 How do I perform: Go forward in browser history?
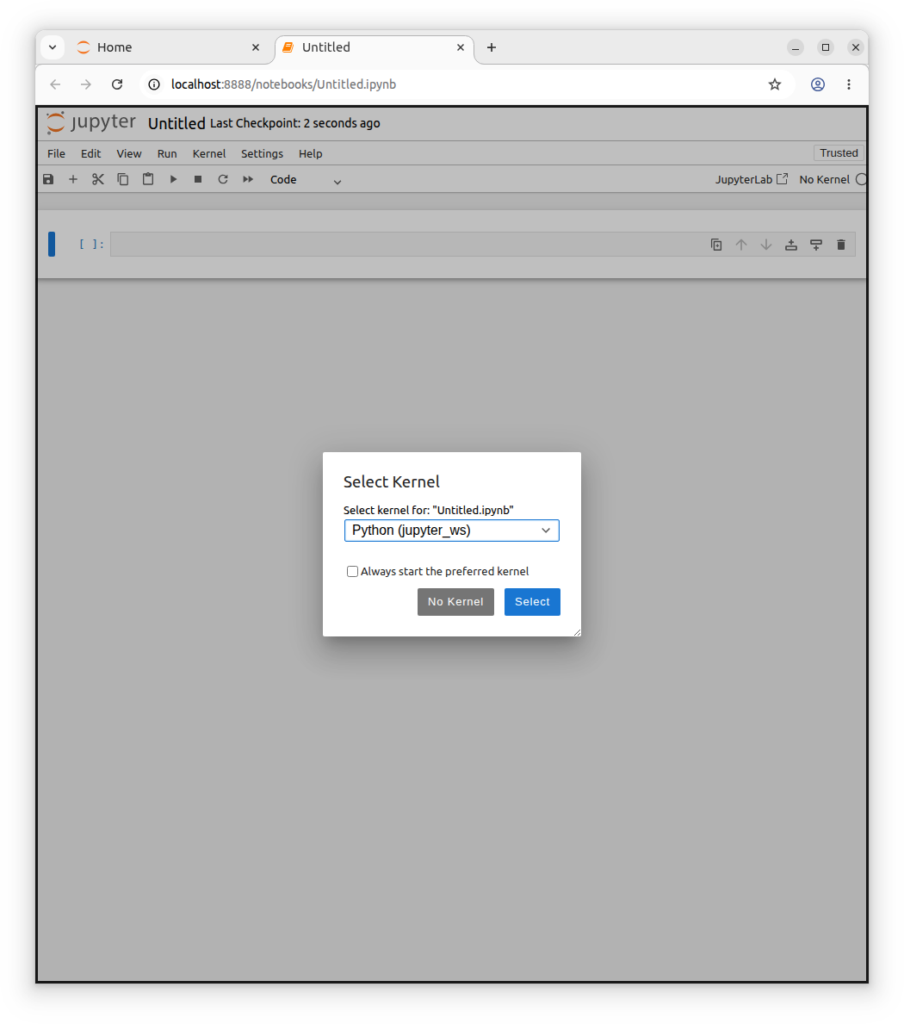(86, 84)
